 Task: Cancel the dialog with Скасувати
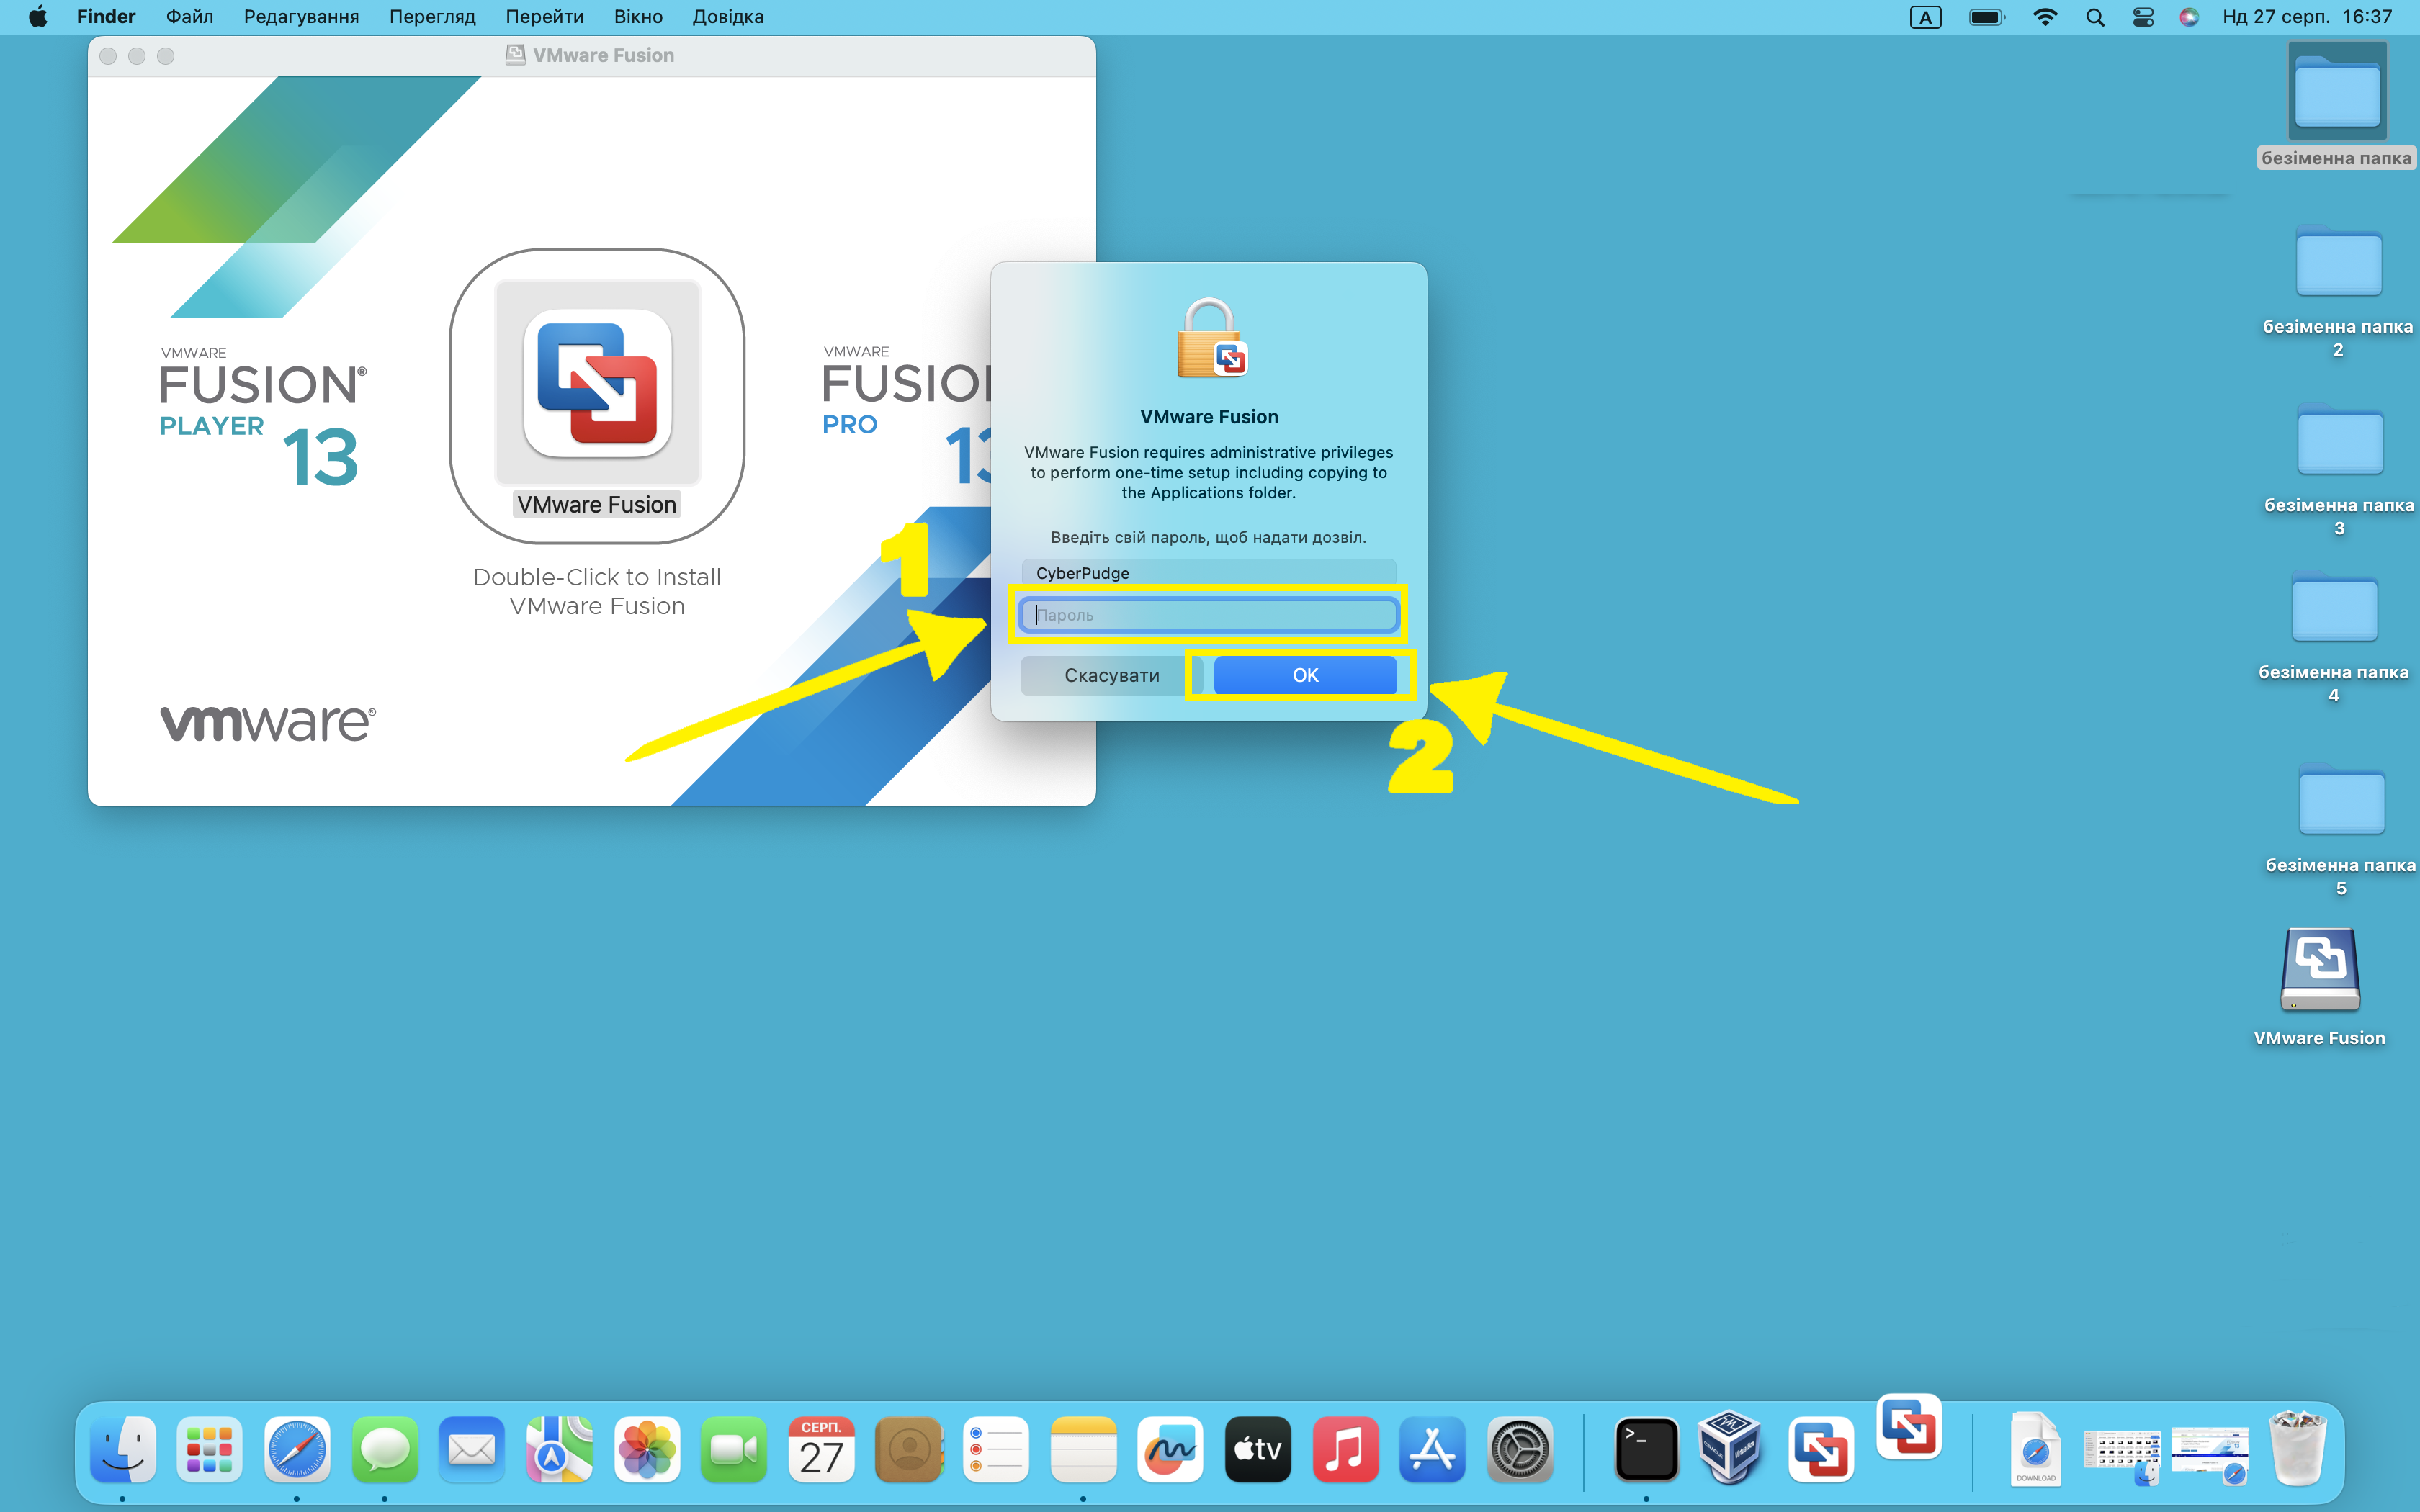pyautogui.click(x=1111, y=675)
